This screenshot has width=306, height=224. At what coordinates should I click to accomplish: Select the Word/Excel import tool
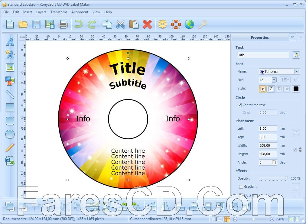(x=10, y=161)
